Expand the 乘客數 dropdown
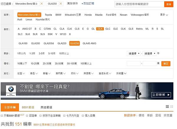The image size is (177, 129). (x=88, y=73)
